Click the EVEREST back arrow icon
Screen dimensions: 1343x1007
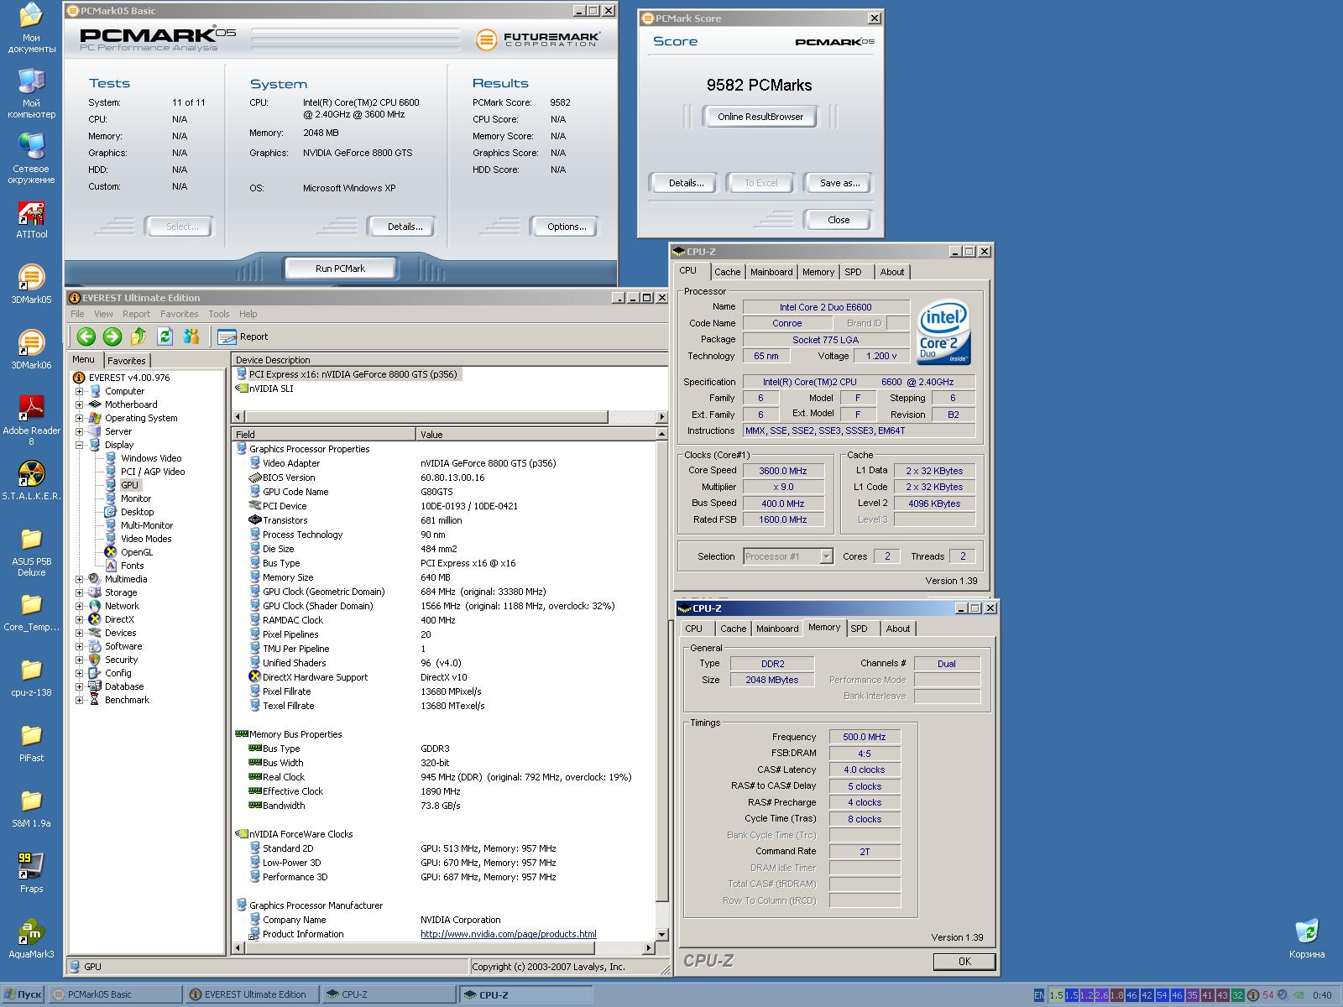tap(86, 337)
